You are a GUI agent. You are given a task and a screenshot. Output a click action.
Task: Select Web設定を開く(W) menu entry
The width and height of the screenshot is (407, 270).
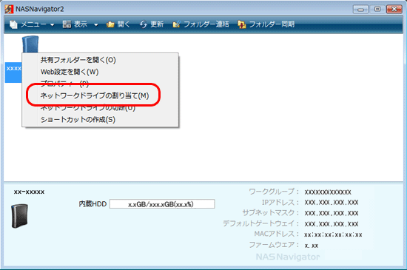100,72
